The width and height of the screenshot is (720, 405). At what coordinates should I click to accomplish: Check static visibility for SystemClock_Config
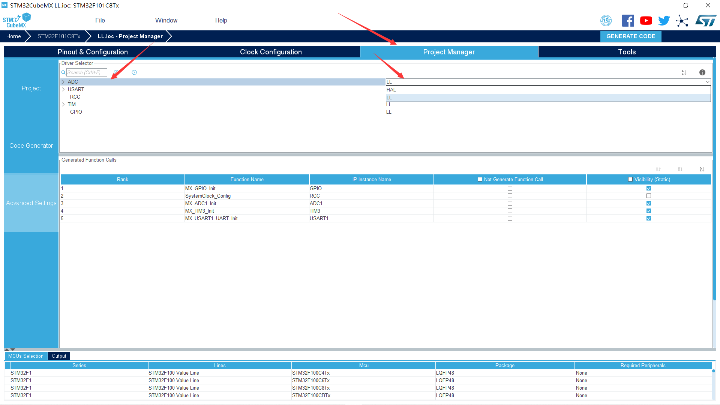click(648, 196)
